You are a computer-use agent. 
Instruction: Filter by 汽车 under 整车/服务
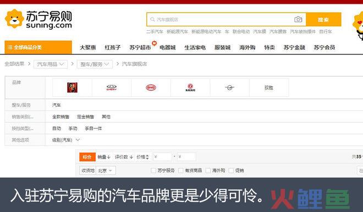coord(57,105)
